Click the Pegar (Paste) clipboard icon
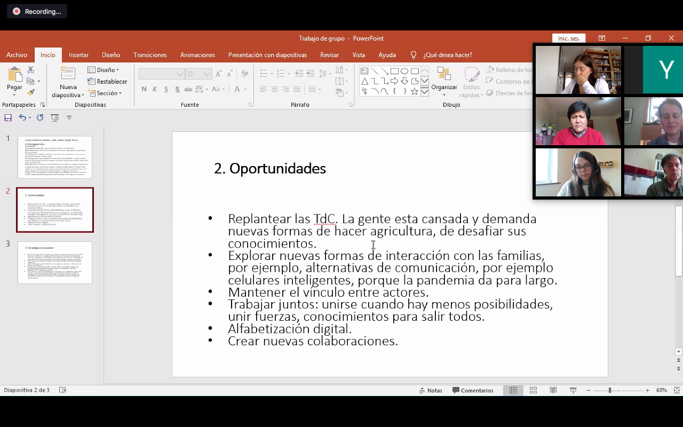 [x=14, y=75]
